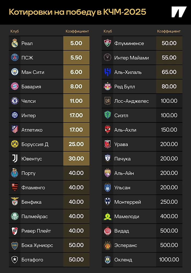Select the Mamelodi Sundowns logo

click(x=108, y=216)
